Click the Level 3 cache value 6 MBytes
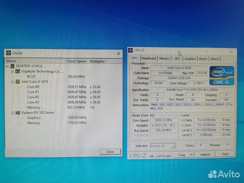The height and width of the screenshot is (183, 244). pos(206,135)
